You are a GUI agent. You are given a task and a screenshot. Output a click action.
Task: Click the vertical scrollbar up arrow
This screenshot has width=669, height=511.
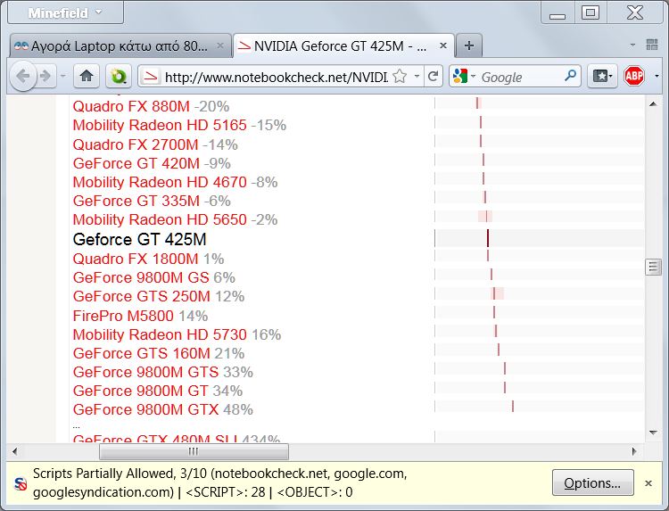pos(653,103)
